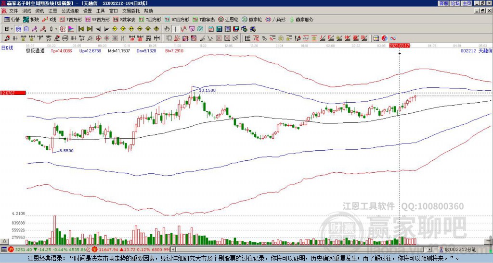Switch to the K线 candlestick chart
Viewport: 493px width, 263px height.
(x=50, y=19)
